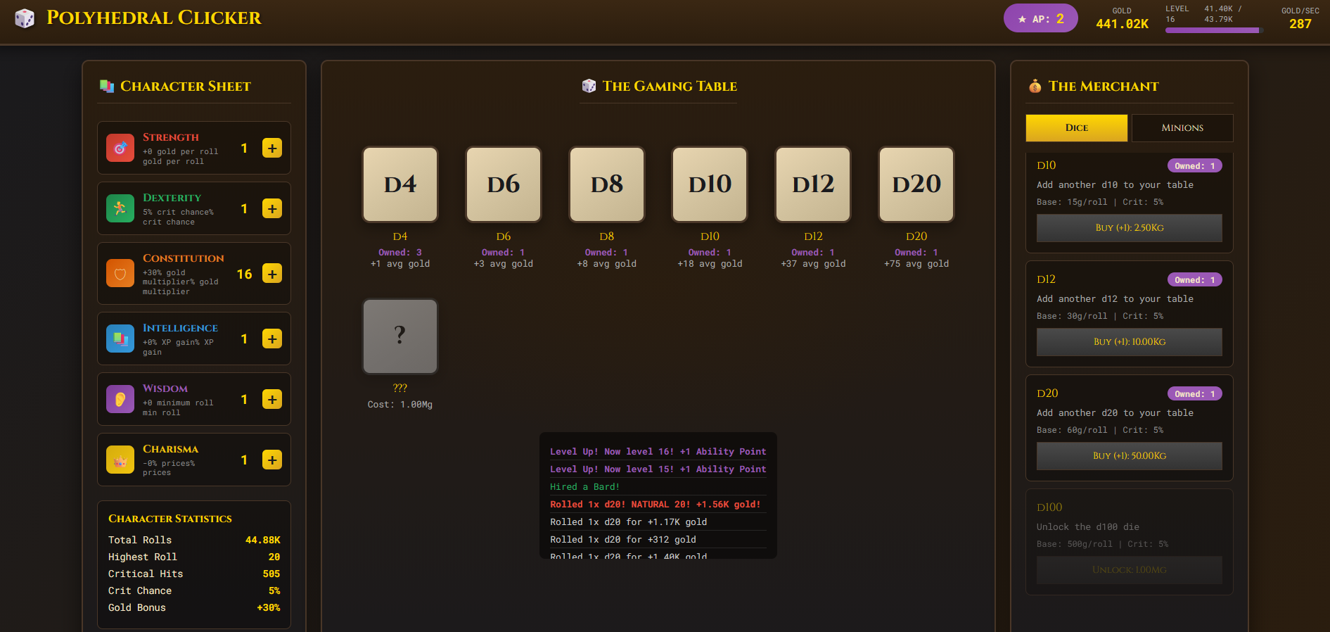
Task: Click the Gaming Table dice header icon
Action: point(589,86)
